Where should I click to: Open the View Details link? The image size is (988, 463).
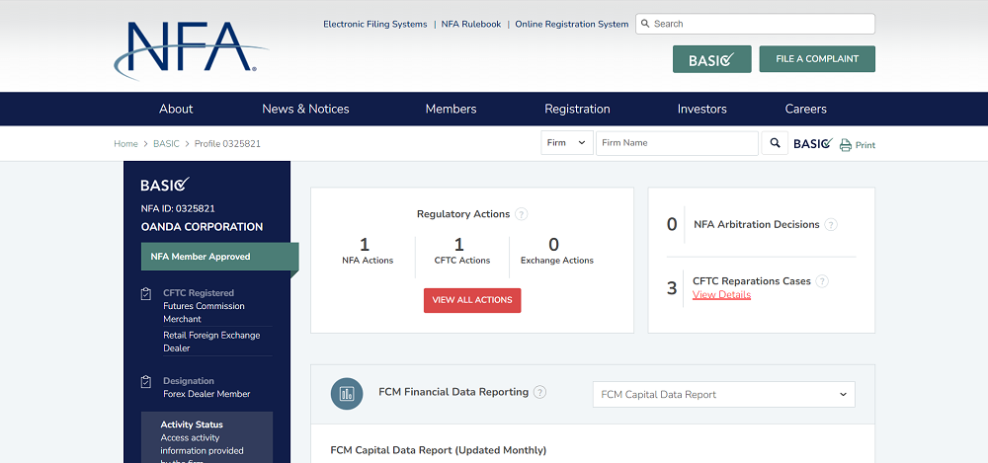point(721,295)
